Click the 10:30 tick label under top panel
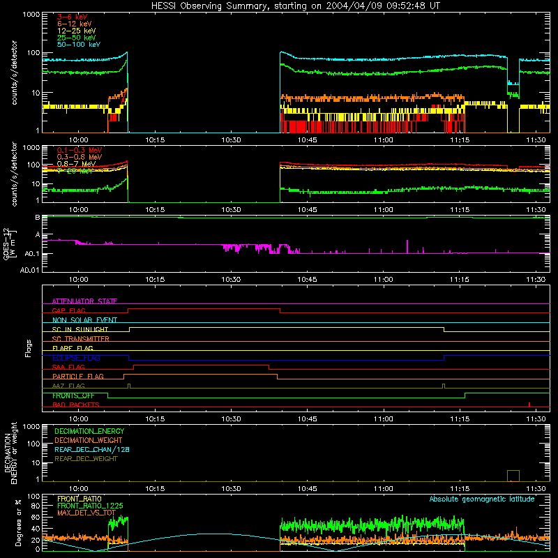Screen dimensions: 558x558 (231, 140)
